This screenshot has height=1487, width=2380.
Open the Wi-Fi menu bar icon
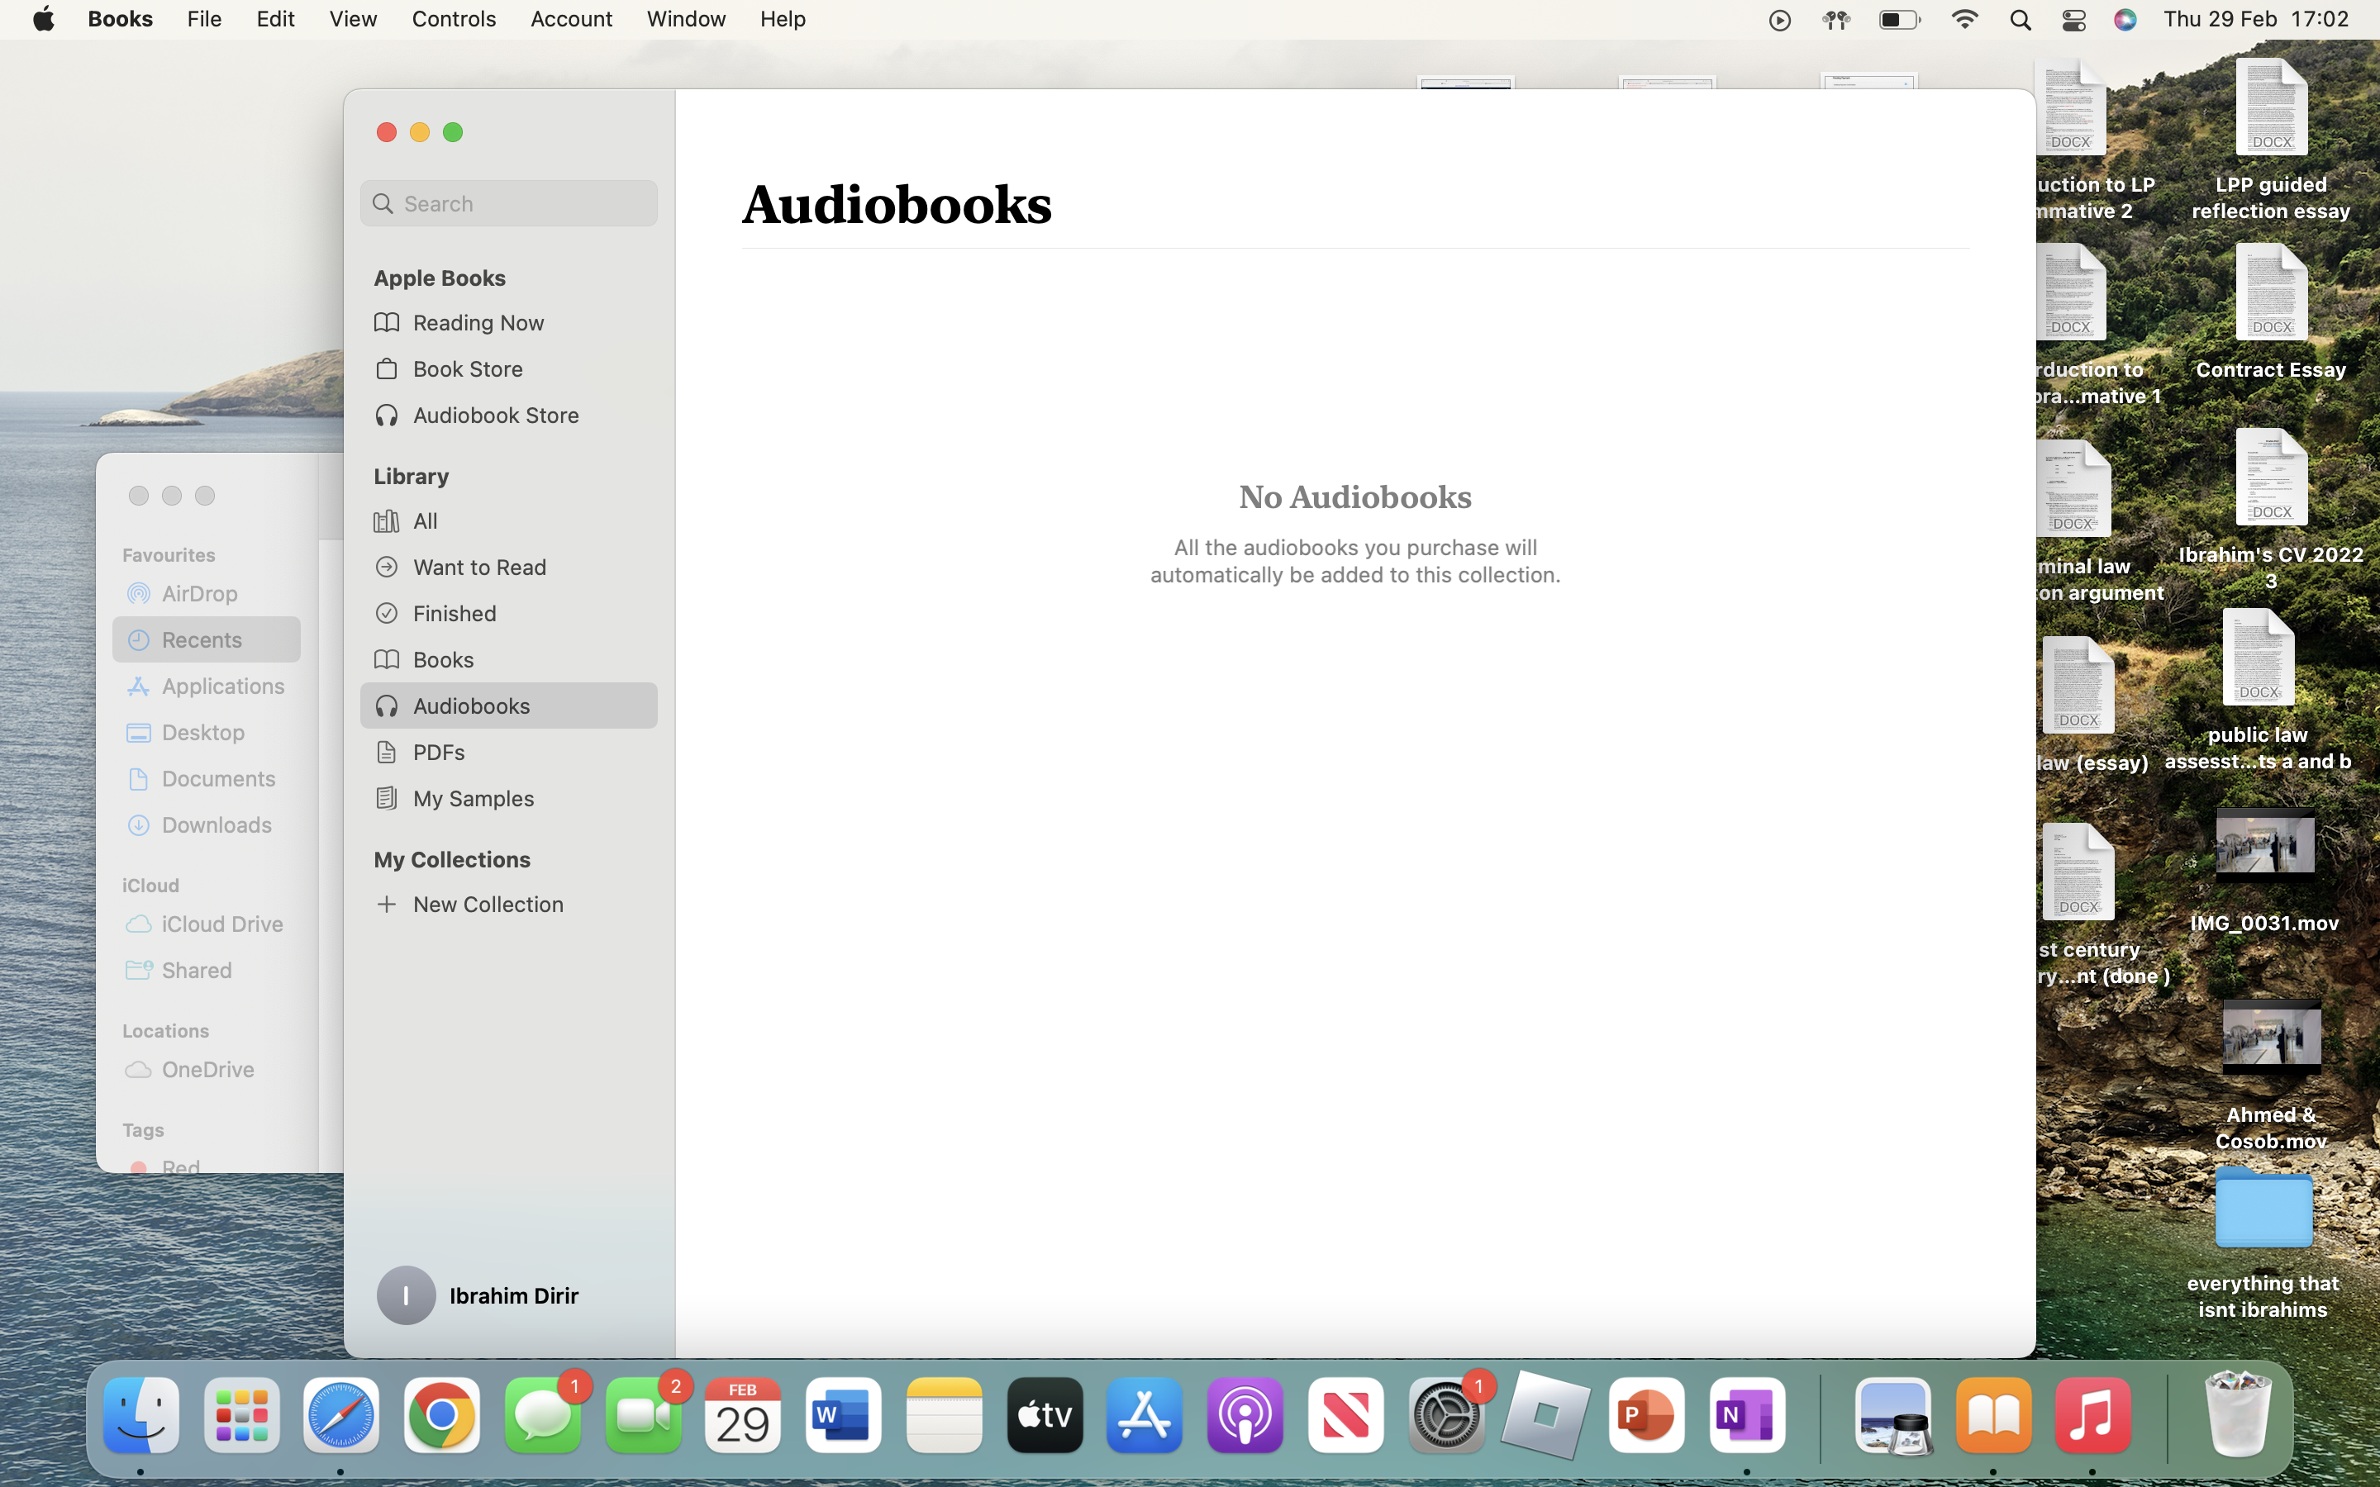point(1964,20)
